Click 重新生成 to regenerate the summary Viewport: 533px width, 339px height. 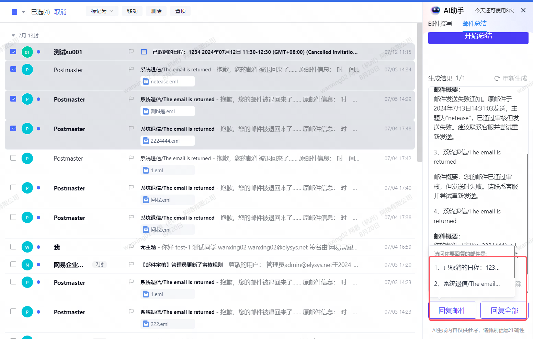click(x=511, y=79)
